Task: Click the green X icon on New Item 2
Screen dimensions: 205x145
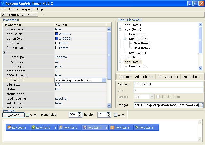Action: (x=33, y=128)
